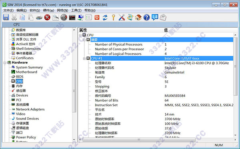Click the properties pane scroll down arrow
This screenshot has height=149, width=240.
pyautogui.click(x=235, y=135)
